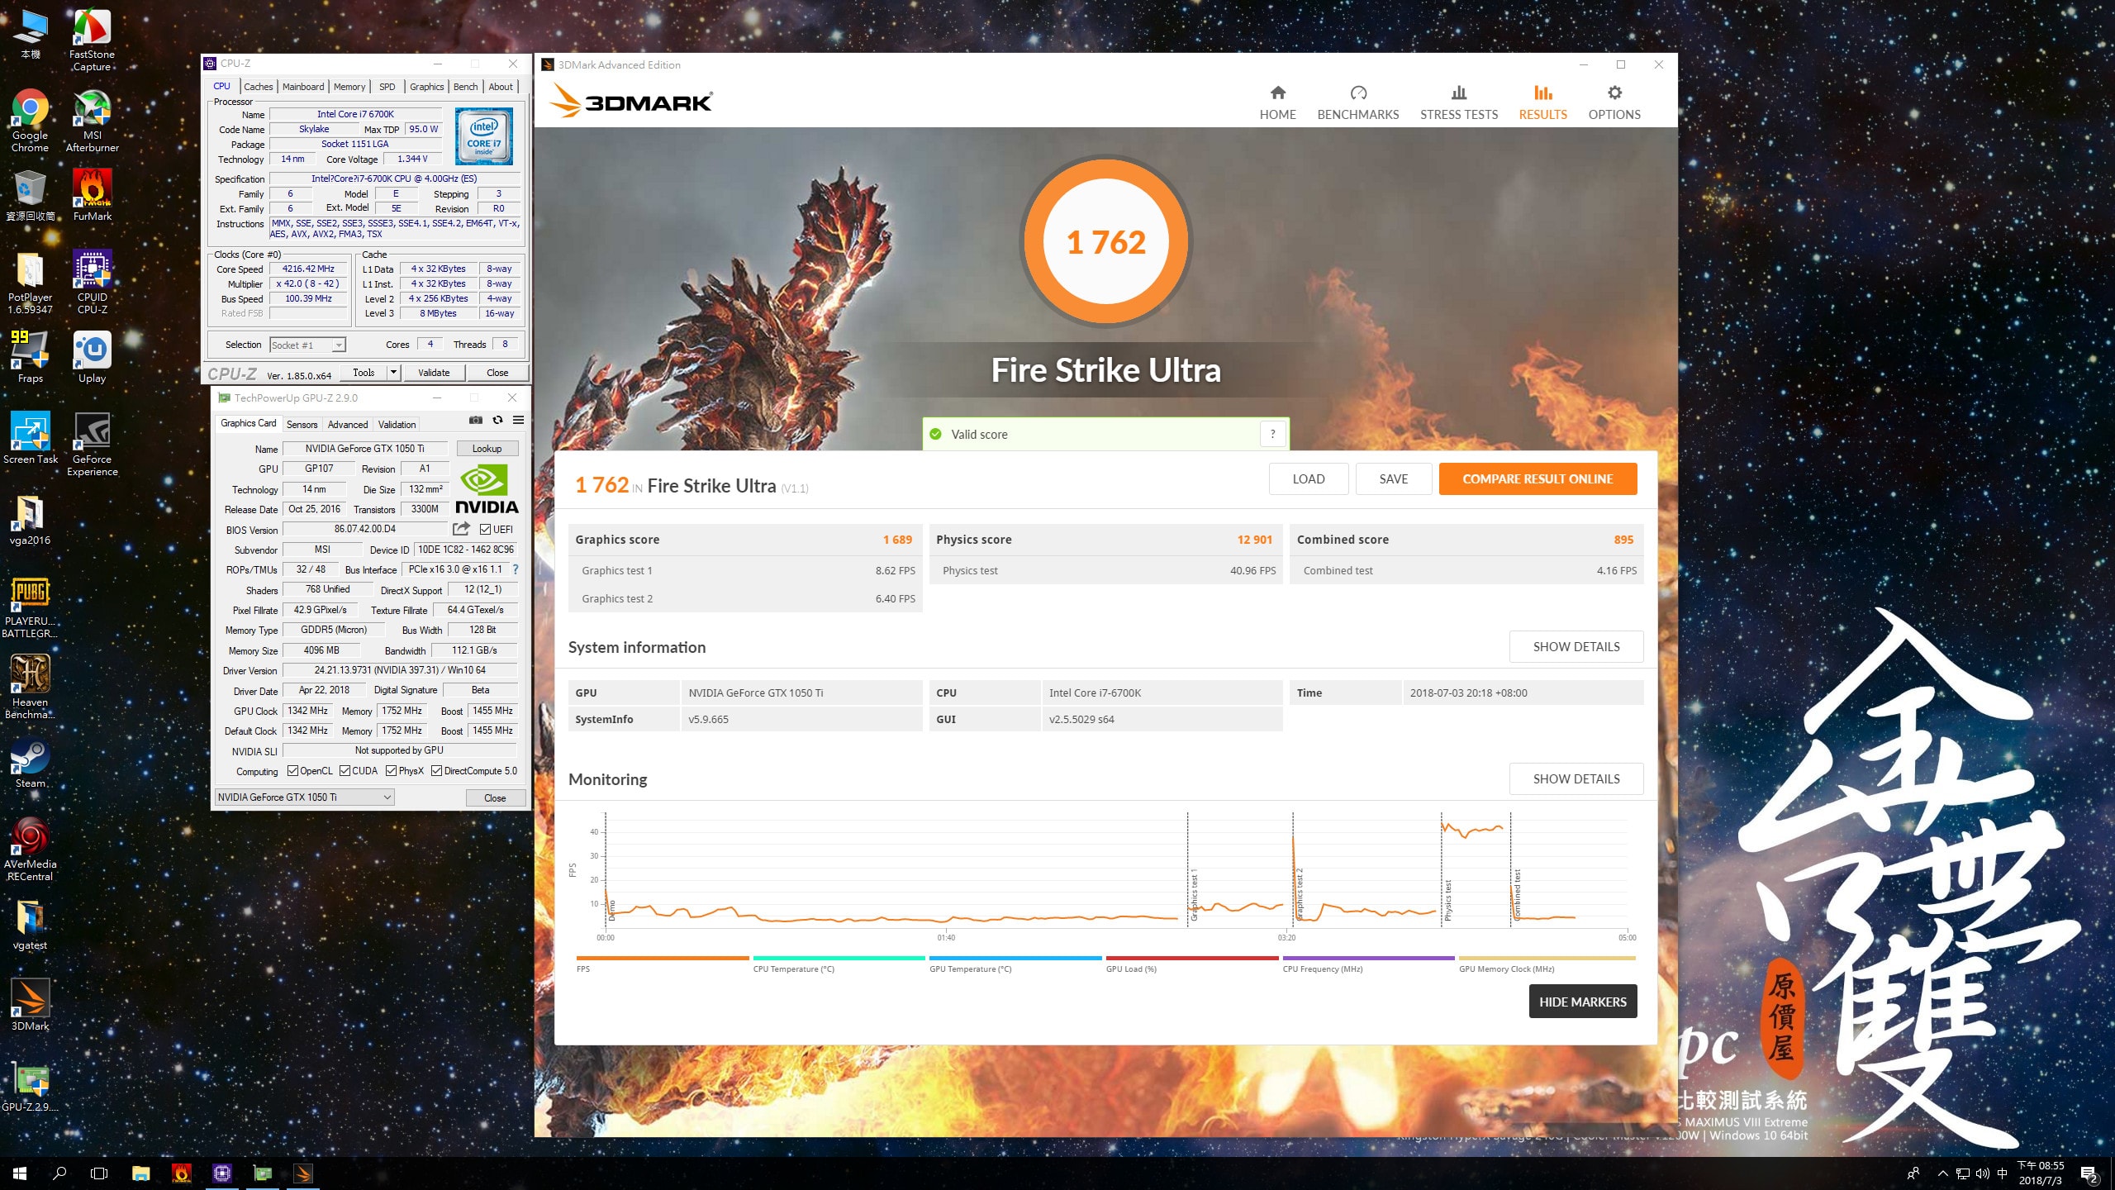Toggle the PhysX checkbox in GPU-Z
Image resolution: width=2115 pixels, height=1190 pixels.
coord(391,771)
